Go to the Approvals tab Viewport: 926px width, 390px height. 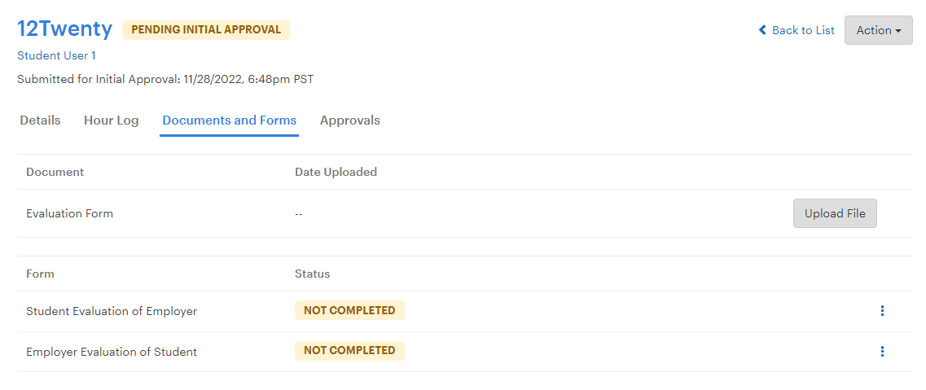point(349,121)
